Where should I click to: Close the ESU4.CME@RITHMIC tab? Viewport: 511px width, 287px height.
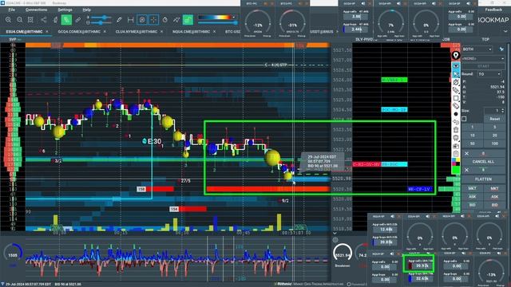tap(47, 32)
